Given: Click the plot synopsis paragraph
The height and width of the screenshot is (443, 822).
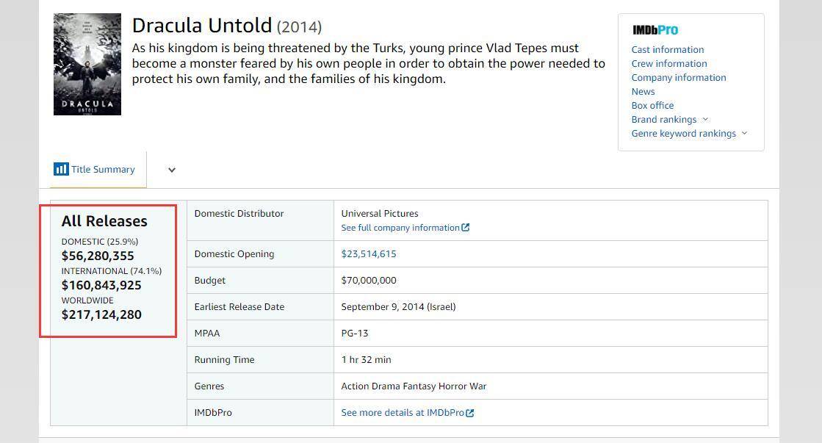Looking at the screenshot, I should coord(369,63).
